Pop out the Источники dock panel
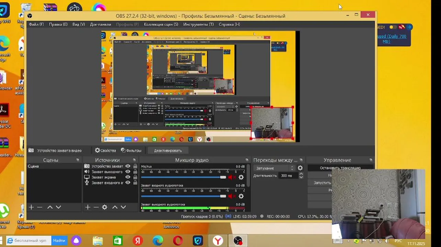Screen dimensions: 441x247 coord(134,160)
